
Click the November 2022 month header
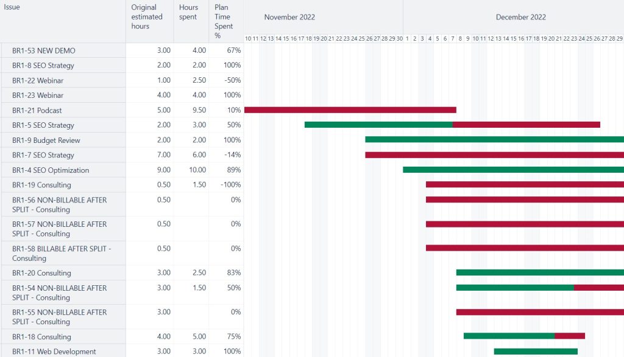coord(289,17)
